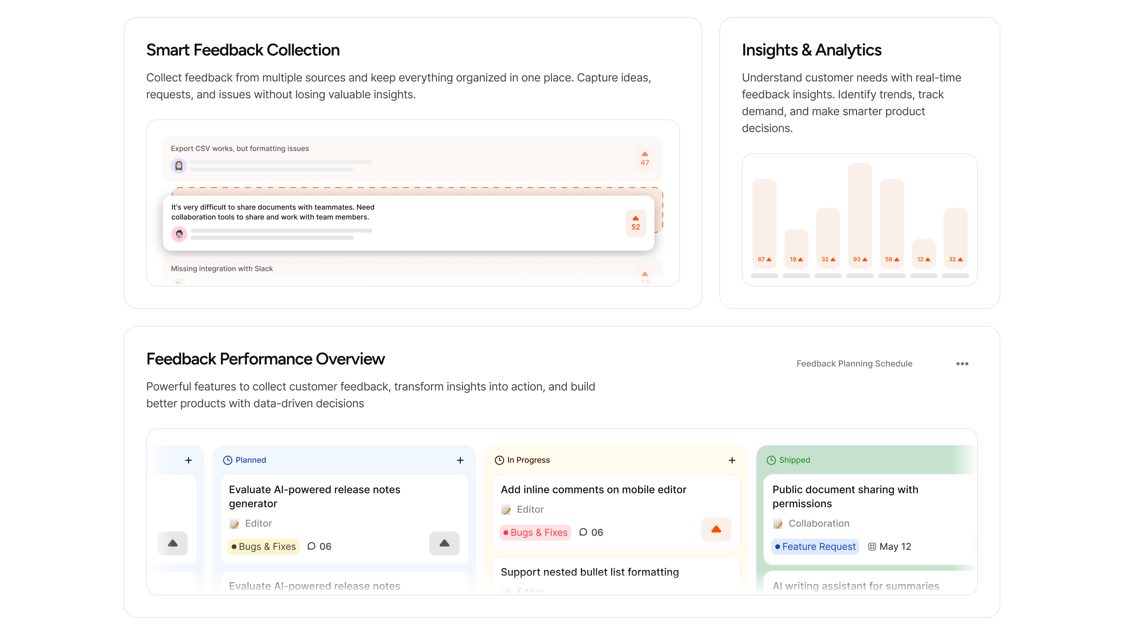Upvote Add inline comments on mobile editor
This screenshot has width=1124, height=632.
pos(715,529)
